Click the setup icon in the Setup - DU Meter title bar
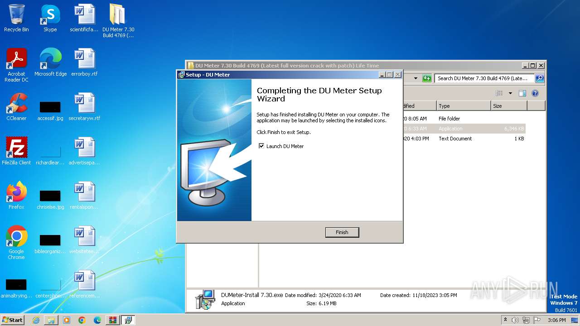 pyautogui.click(x=181, y=75)
